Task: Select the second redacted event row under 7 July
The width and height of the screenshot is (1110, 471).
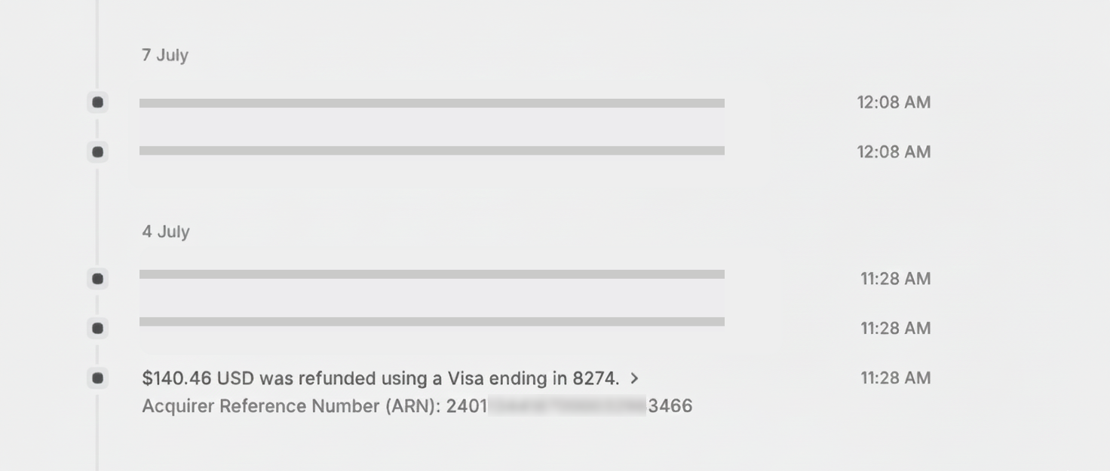Action: point(431,151)
